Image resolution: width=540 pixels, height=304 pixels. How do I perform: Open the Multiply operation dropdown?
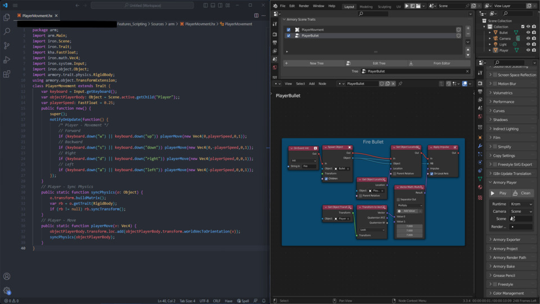pos(409,205)
